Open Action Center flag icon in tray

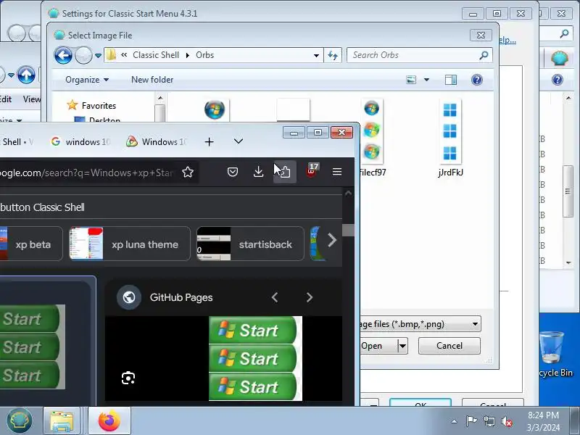(471, 421)
